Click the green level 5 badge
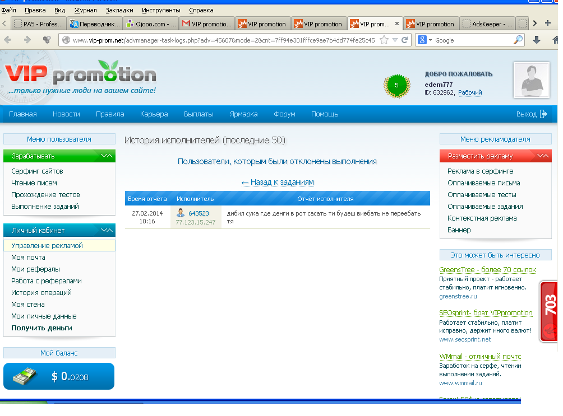 pyautogui.click(x=397, y=85)
